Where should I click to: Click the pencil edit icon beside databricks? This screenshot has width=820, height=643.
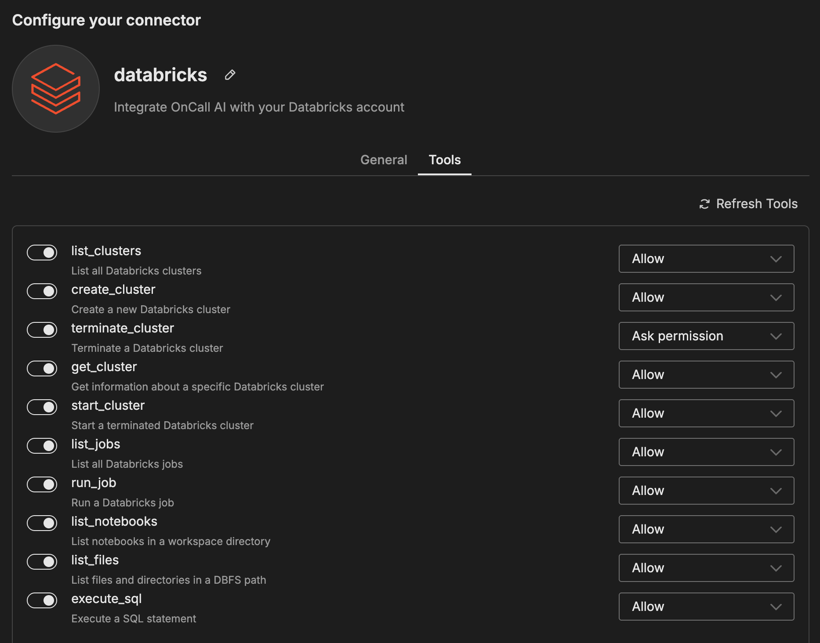[230, 75]
